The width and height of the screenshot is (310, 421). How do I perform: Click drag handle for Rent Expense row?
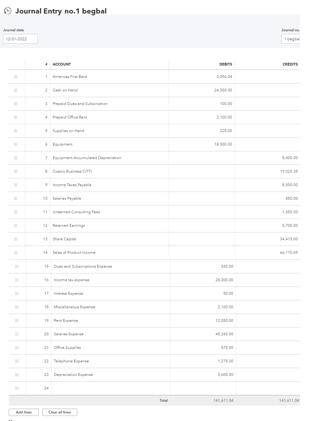[17, 321]
